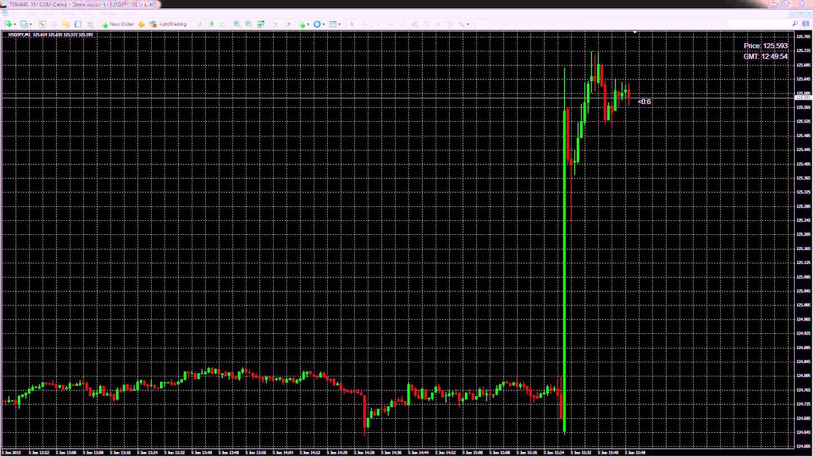Open MetaEditor from the toolbar
This screenshot has height=457, width=813.
click(x=141, y=24)
